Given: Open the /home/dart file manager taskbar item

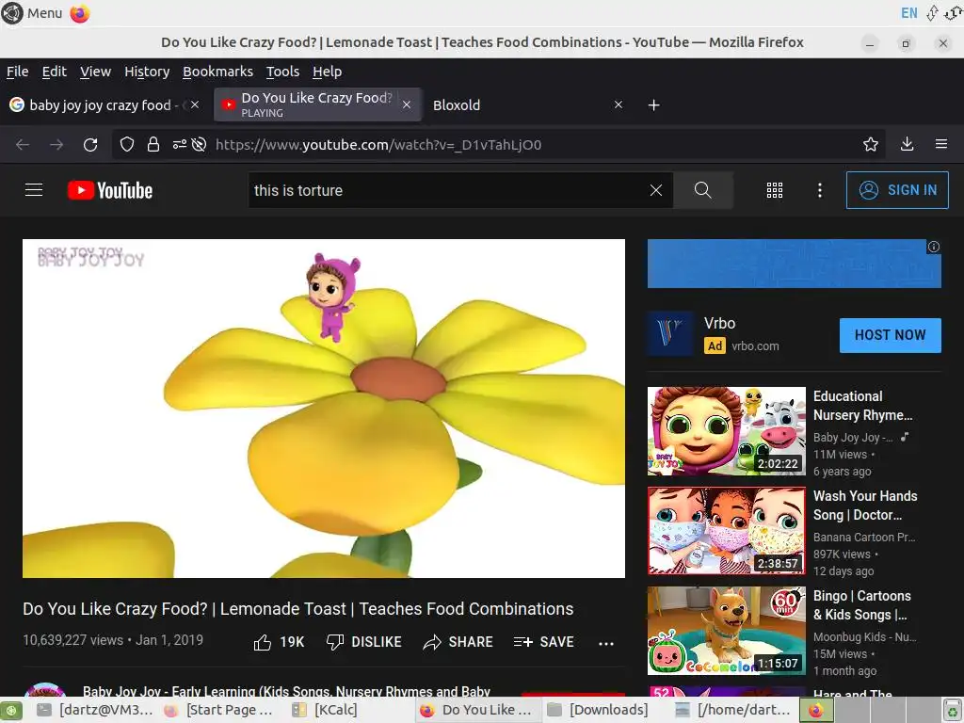Looking at the screenshot, I should pos(733,710).
